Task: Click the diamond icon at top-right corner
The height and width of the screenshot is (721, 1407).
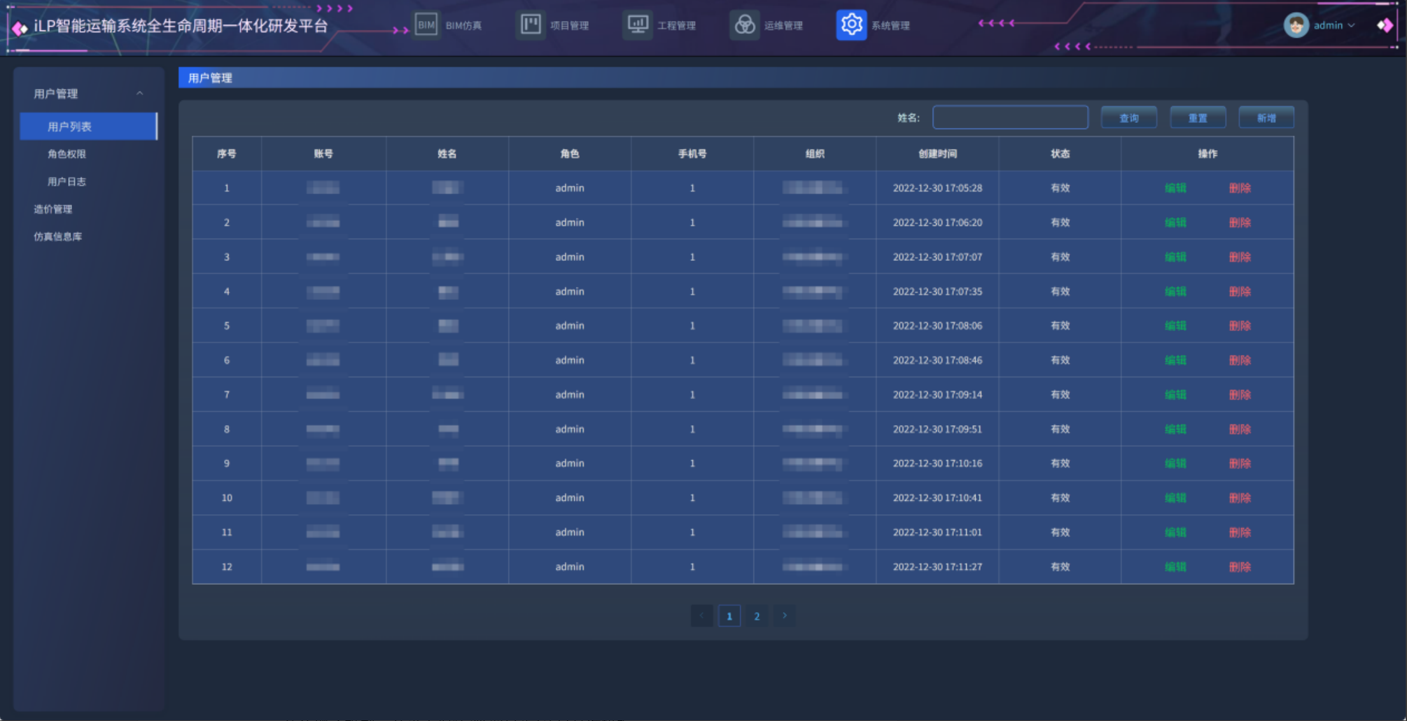Action: pyautogui.click(x=1385, y=25)
